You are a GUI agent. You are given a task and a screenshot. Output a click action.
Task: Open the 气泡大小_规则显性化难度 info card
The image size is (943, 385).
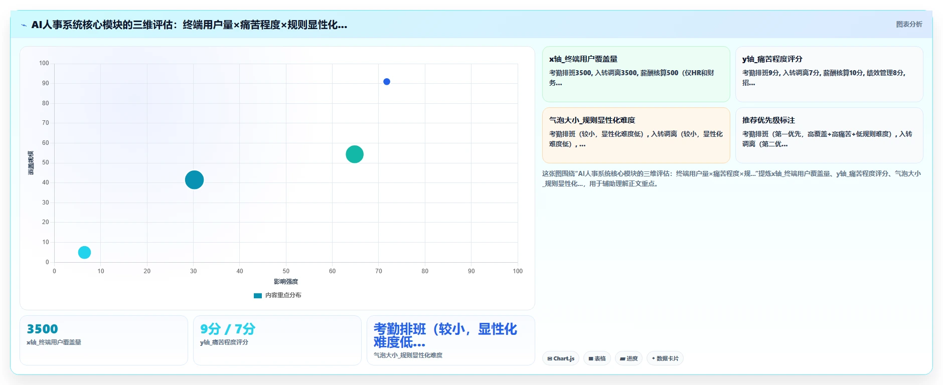click(x=636, y=135)
